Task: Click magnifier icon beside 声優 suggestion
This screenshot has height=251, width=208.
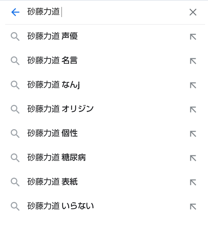Action: pos(15,36)
